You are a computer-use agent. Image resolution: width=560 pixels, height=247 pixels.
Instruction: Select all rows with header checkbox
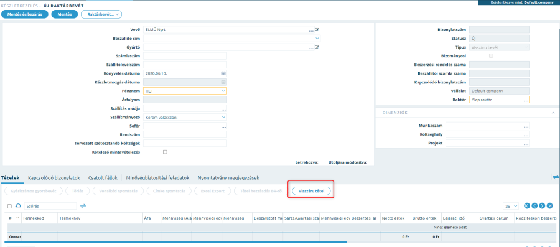pyautogui.click(x=9, y=206)
